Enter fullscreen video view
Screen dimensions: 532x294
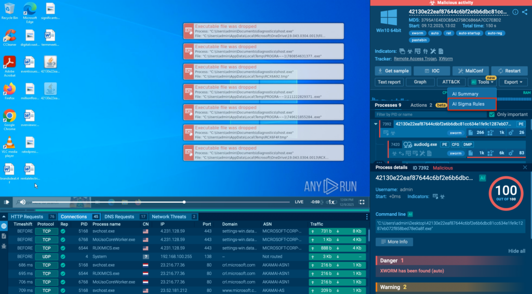point(362,202)
